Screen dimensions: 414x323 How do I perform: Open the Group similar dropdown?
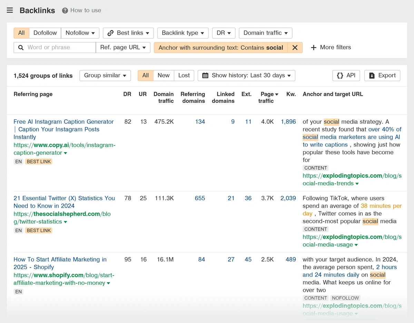pyautogui.click(x=105, y=76)
